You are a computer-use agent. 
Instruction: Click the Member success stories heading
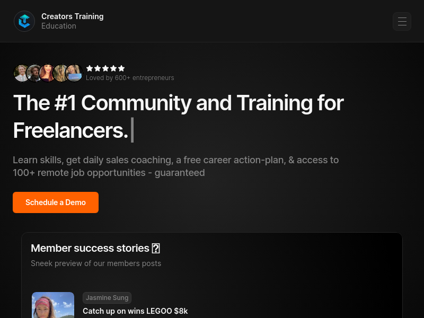90,248
